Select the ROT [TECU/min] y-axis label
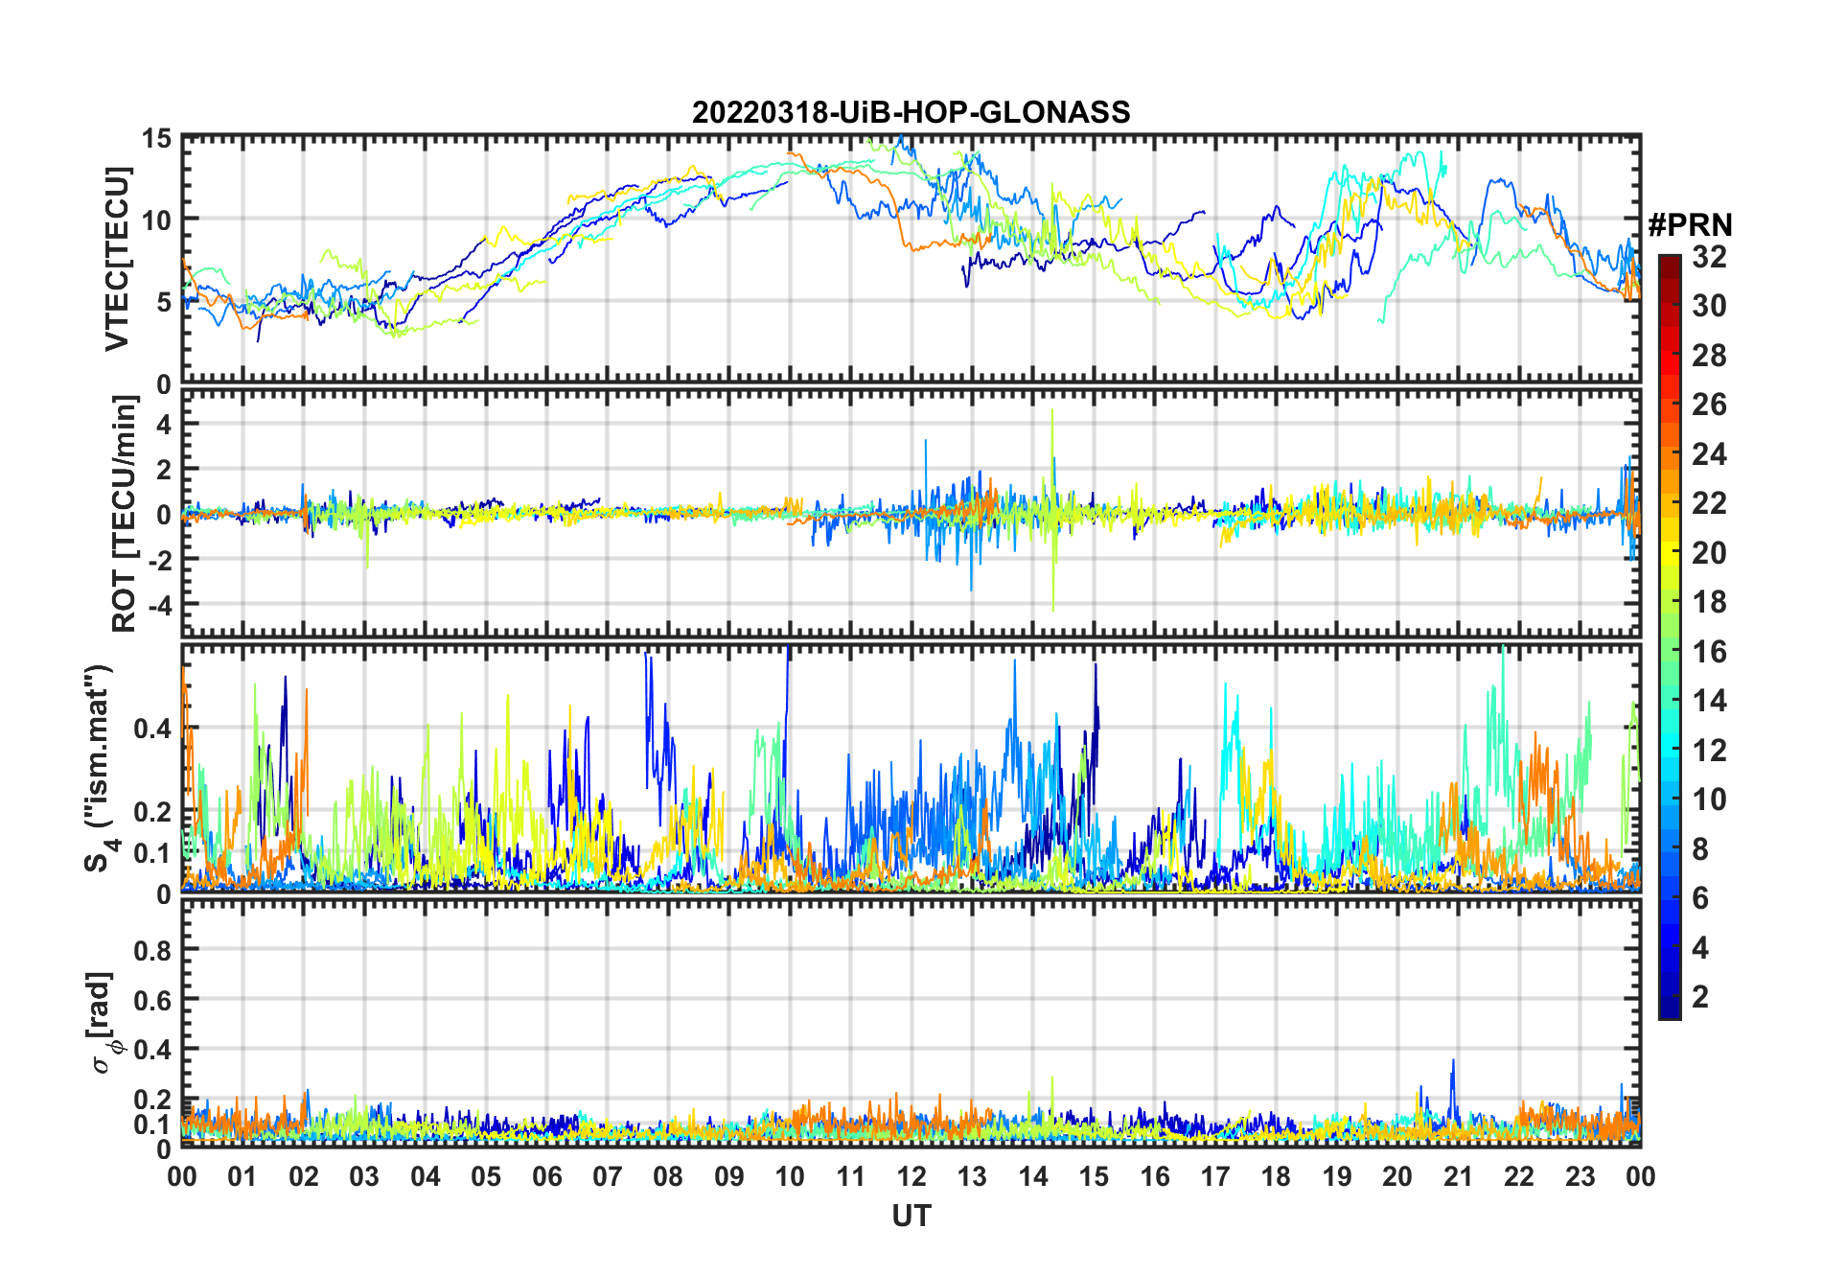The width and height of the screenshot is (1823, 1275). 124,514
